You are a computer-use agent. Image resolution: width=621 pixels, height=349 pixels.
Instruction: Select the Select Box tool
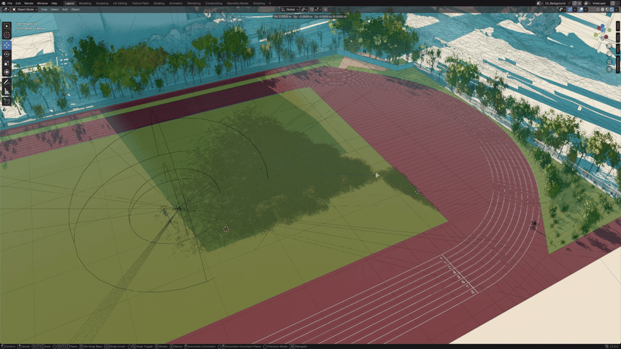pyautogui.click(x=6, y=26)
